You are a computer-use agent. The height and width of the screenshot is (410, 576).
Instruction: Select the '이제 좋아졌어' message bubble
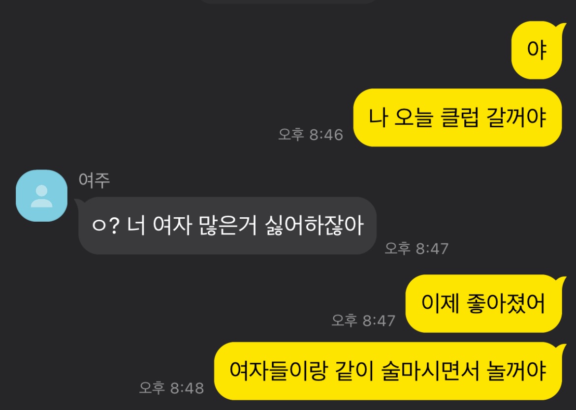484,304
